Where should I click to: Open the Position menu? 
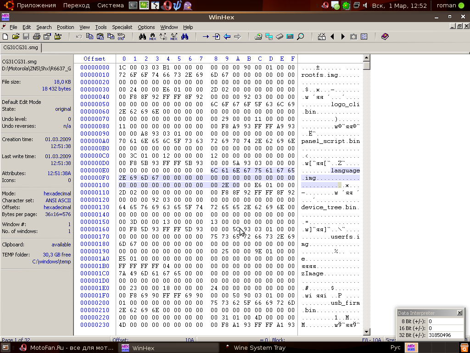pyautogui.click(x=65, y=27)
